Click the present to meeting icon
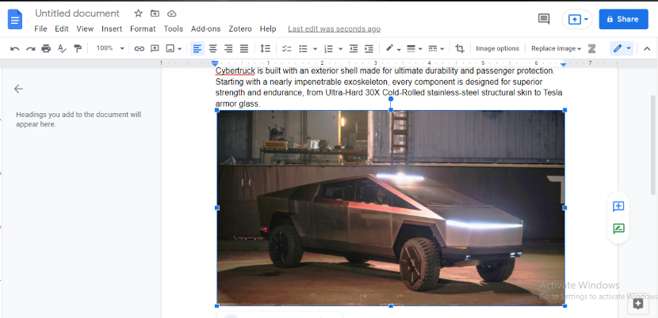The height and width of the screenshot is (318, 658). click(x=575, y=19)
